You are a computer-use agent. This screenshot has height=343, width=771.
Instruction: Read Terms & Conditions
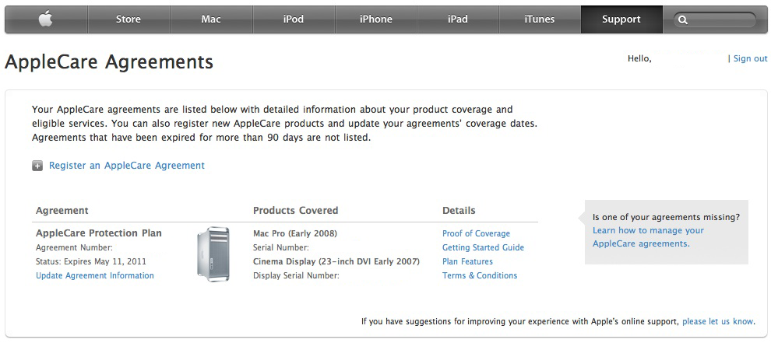tap(480, 275)
